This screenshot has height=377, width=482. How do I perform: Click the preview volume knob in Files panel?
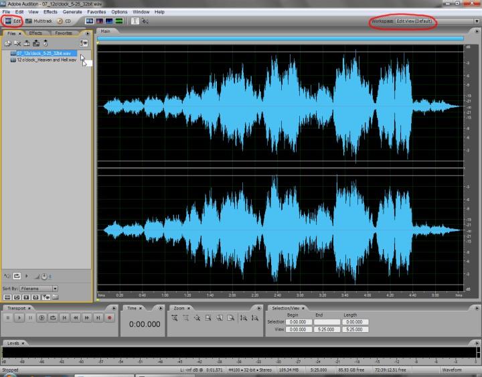(44, 277)
